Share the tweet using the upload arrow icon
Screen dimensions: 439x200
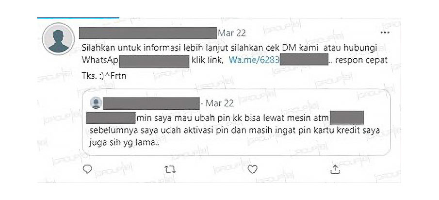pos(335,169)
